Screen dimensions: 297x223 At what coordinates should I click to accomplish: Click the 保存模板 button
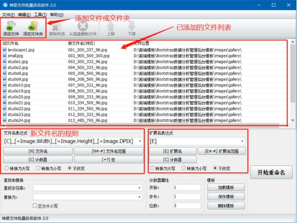point(226,196)
